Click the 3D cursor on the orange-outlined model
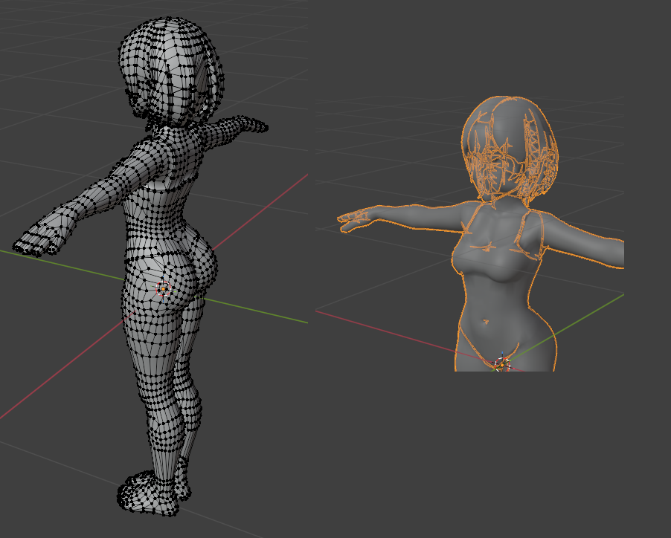This screenshot has width=671, height=538. pos(502,365)
